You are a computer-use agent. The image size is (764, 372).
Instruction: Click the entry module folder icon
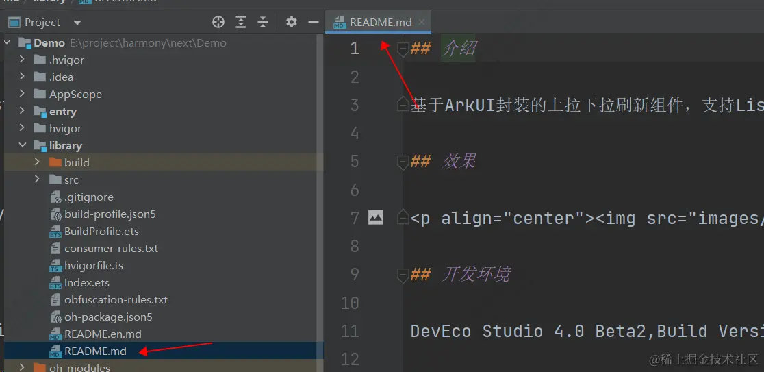40,112
